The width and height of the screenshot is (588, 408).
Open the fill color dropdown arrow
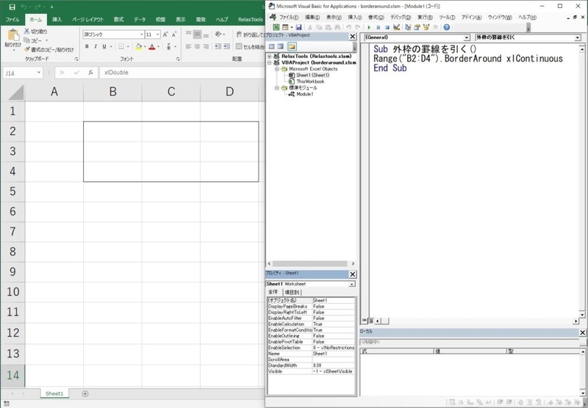point(145,47)
